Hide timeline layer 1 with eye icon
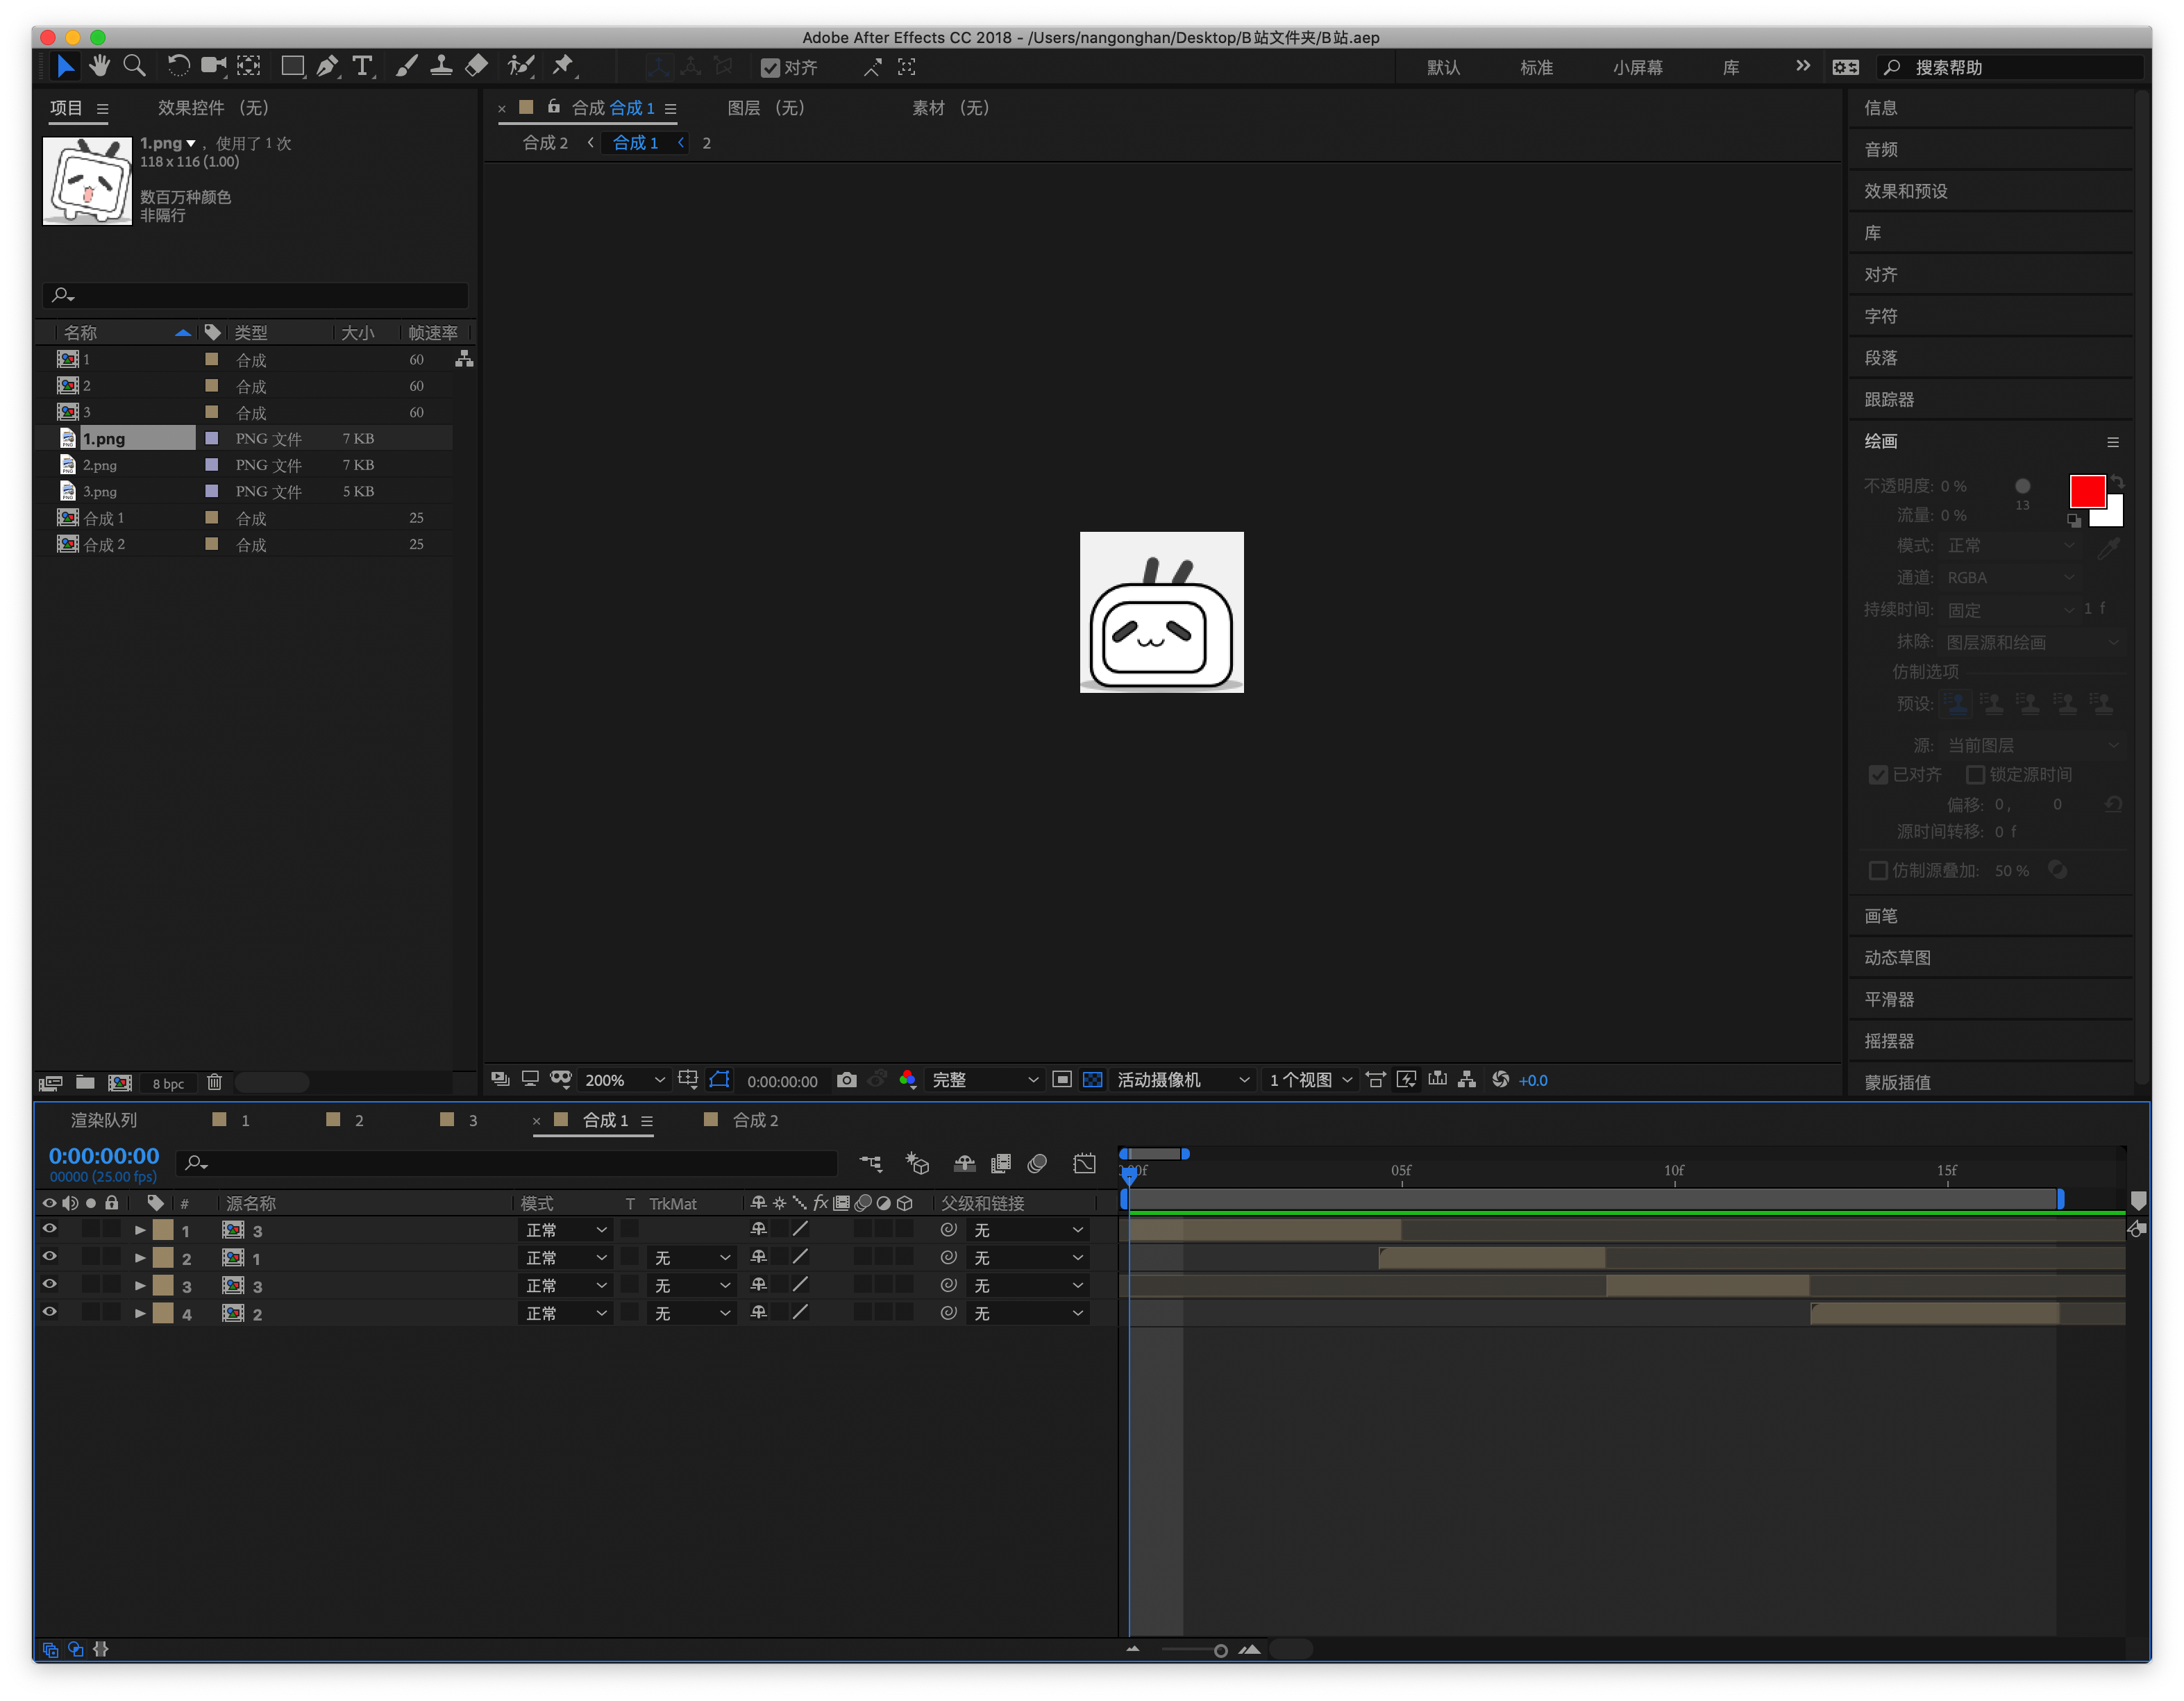The width and height of the screenshot is (2184, 1701). tap(49, 1229)
